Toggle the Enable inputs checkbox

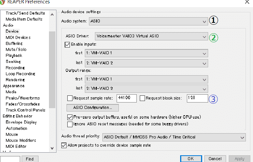point(67,45)
